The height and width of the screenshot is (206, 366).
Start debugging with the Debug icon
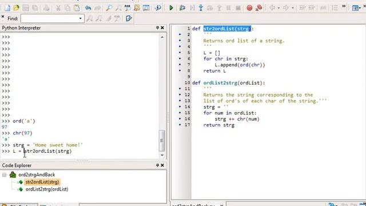(182, 8)
